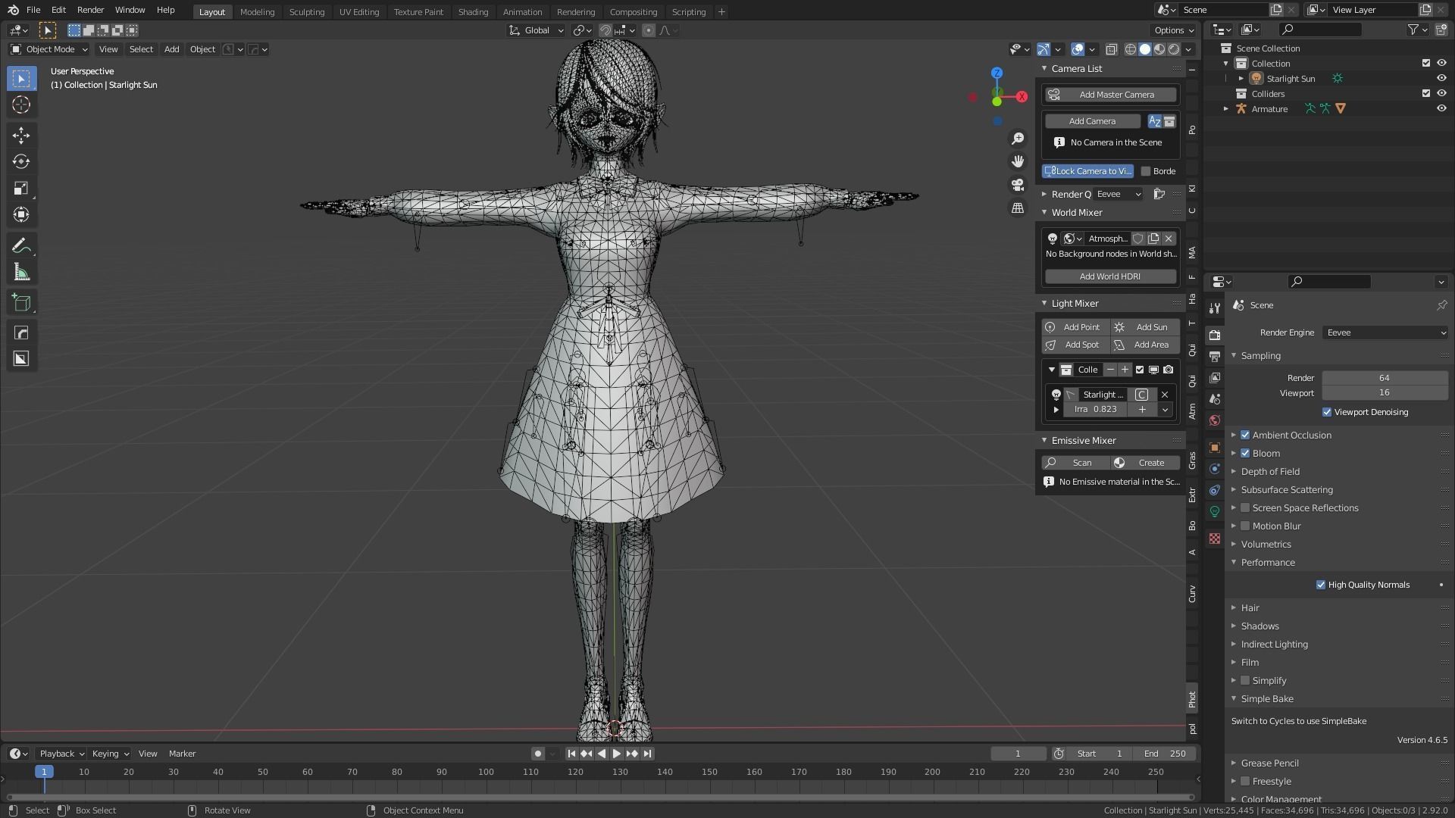Jump to timeline end frame

point(647,754)
